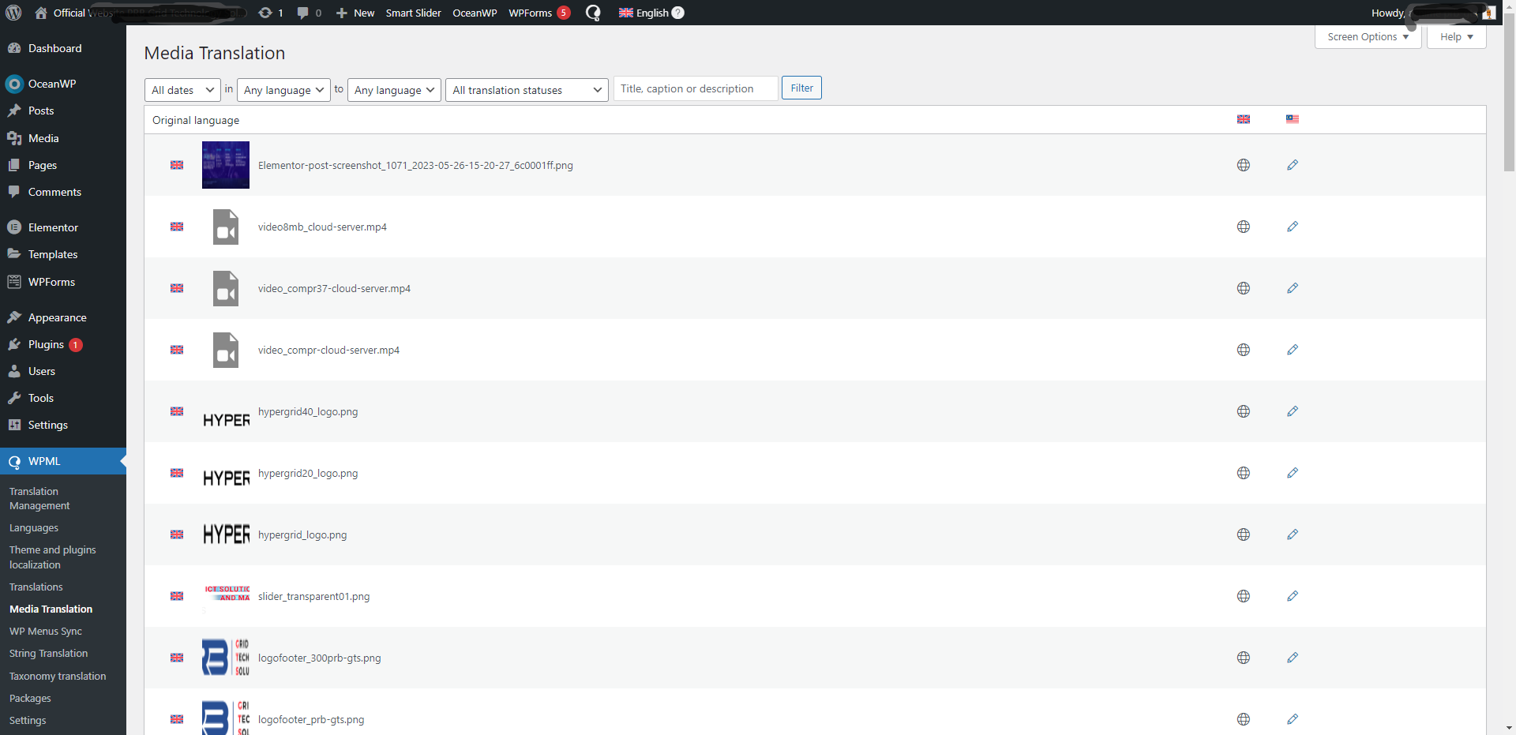Click the globe icon for Elementor-post-screenshot row
Viewport: 1516px width, 735px height.
1244,165
